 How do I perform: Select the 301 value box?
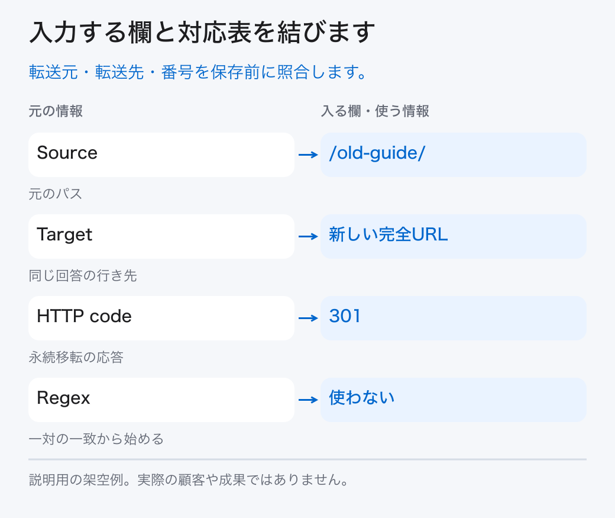tap(454, 318)
